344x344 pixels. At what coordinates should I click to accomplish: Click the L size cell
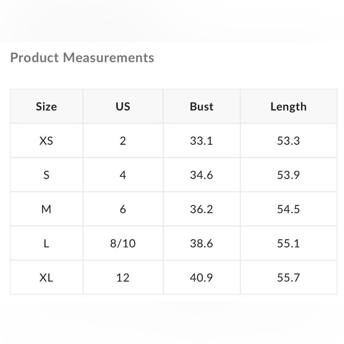[x=46, y=243]
